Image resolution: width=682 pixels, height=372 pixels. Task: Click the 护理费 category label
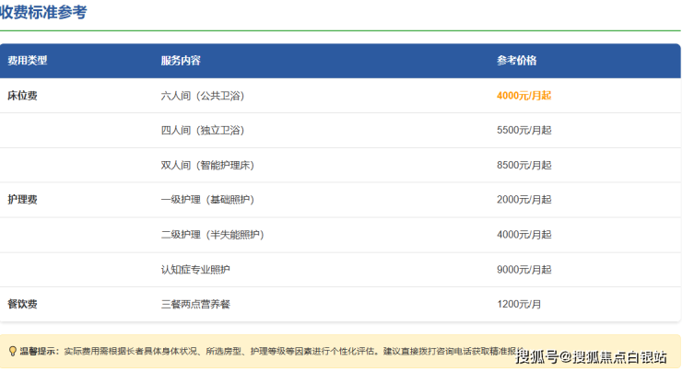pyautogui.click(x=22, y=200)
